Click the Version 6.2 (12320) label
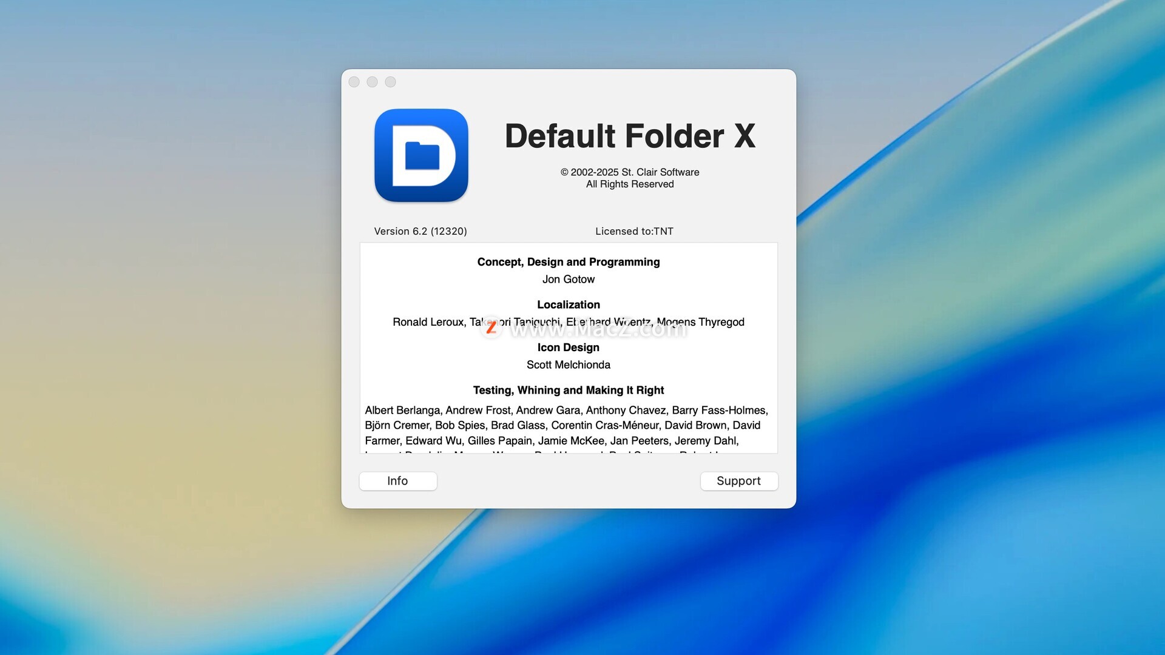The height and width of the screenshot is (655, 1165). (x=420, y=231)
